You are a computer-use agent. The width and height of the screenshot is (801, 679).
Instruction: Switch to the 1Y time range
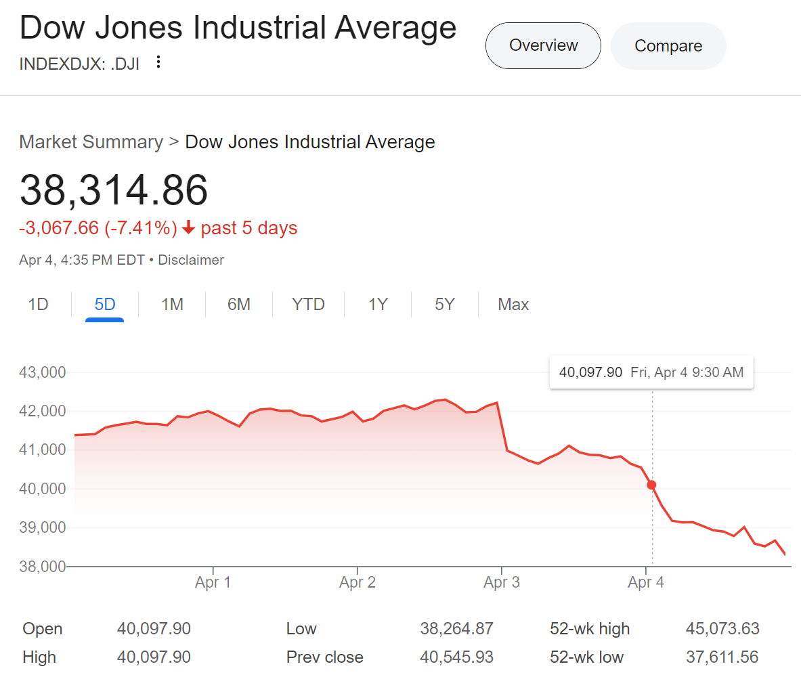[x=378, y=305]
